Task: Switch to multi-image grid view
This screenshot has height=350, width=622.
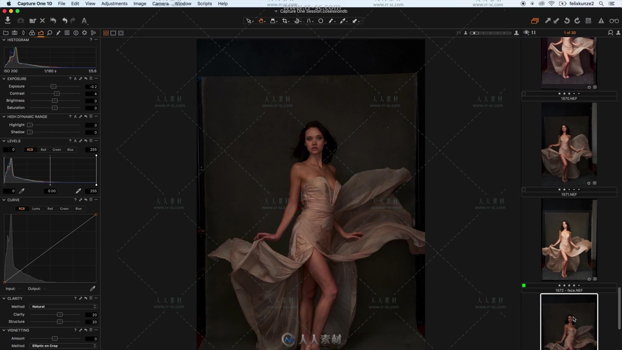Action: [x=106, y=33]
